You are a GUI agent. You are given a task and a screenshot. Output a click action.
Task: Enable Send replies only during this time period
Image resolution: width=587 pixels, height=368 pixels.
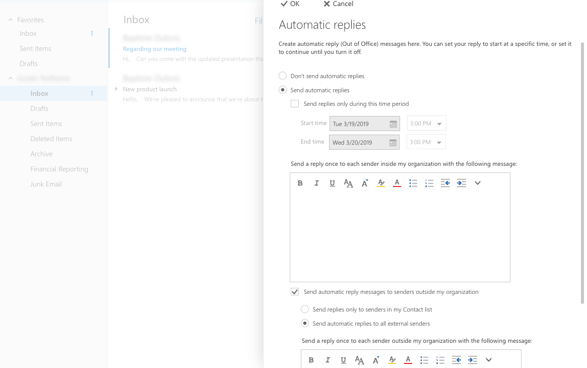point(295,104)
